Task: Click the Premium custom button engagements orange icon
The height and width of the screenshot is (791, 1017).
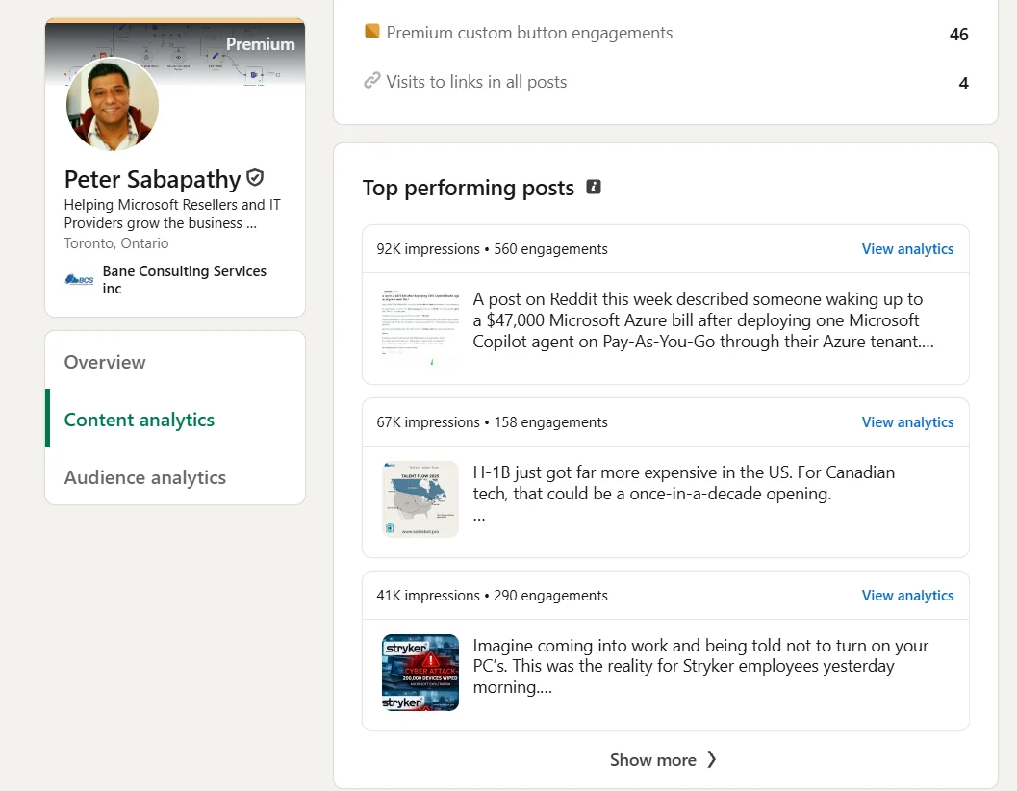Action: coord(371,31)
